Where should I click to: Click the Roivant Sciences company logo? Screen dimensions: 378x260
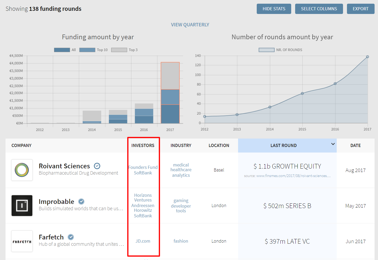22,170
